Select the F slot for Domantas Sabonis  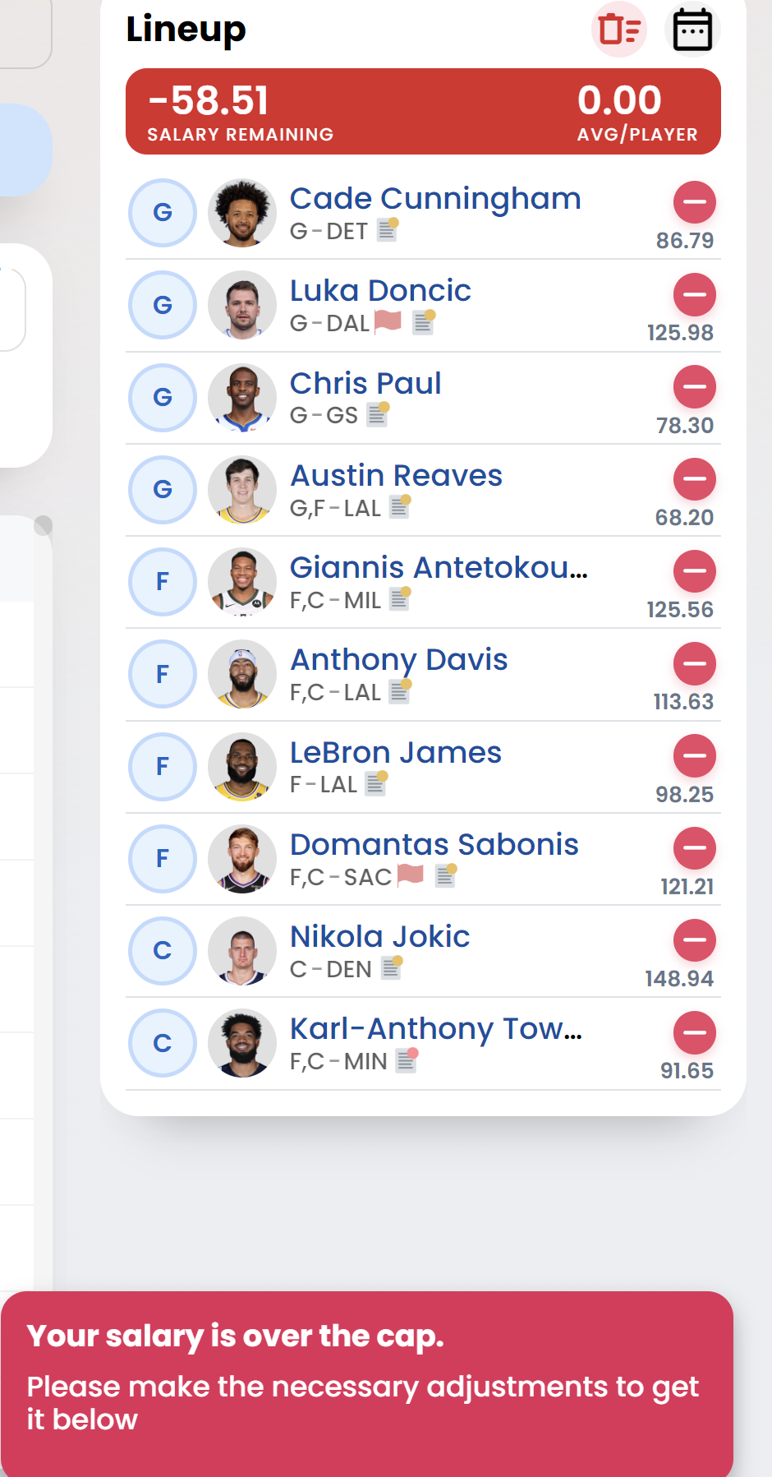coord(163,859)
